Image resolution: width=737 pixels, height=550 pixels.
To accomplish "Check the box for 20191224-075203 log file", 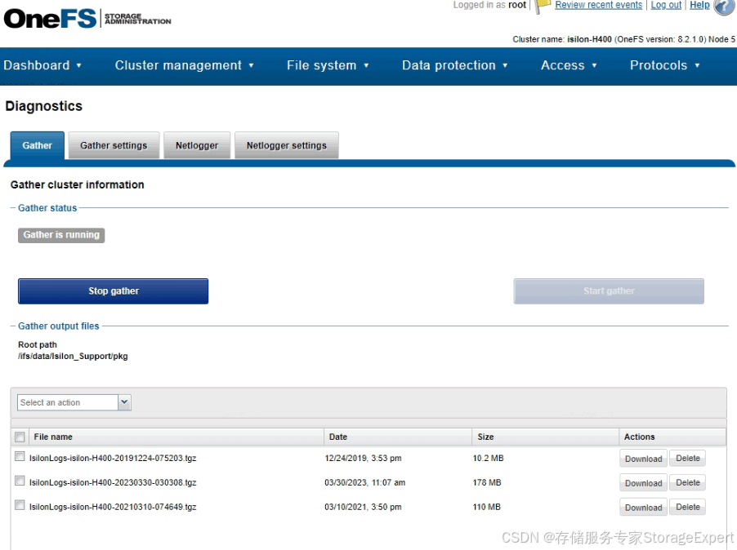I will point(20,456).
